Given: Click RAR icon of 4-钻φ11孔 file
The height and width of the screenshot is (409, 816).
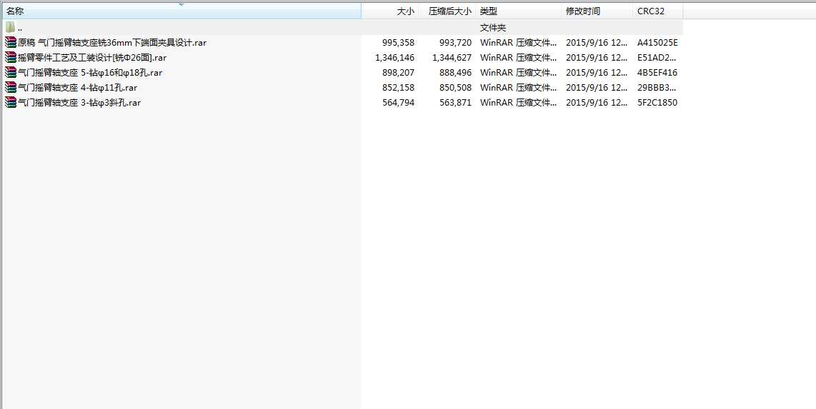Looking at the screenshot, I should (11, 87).
